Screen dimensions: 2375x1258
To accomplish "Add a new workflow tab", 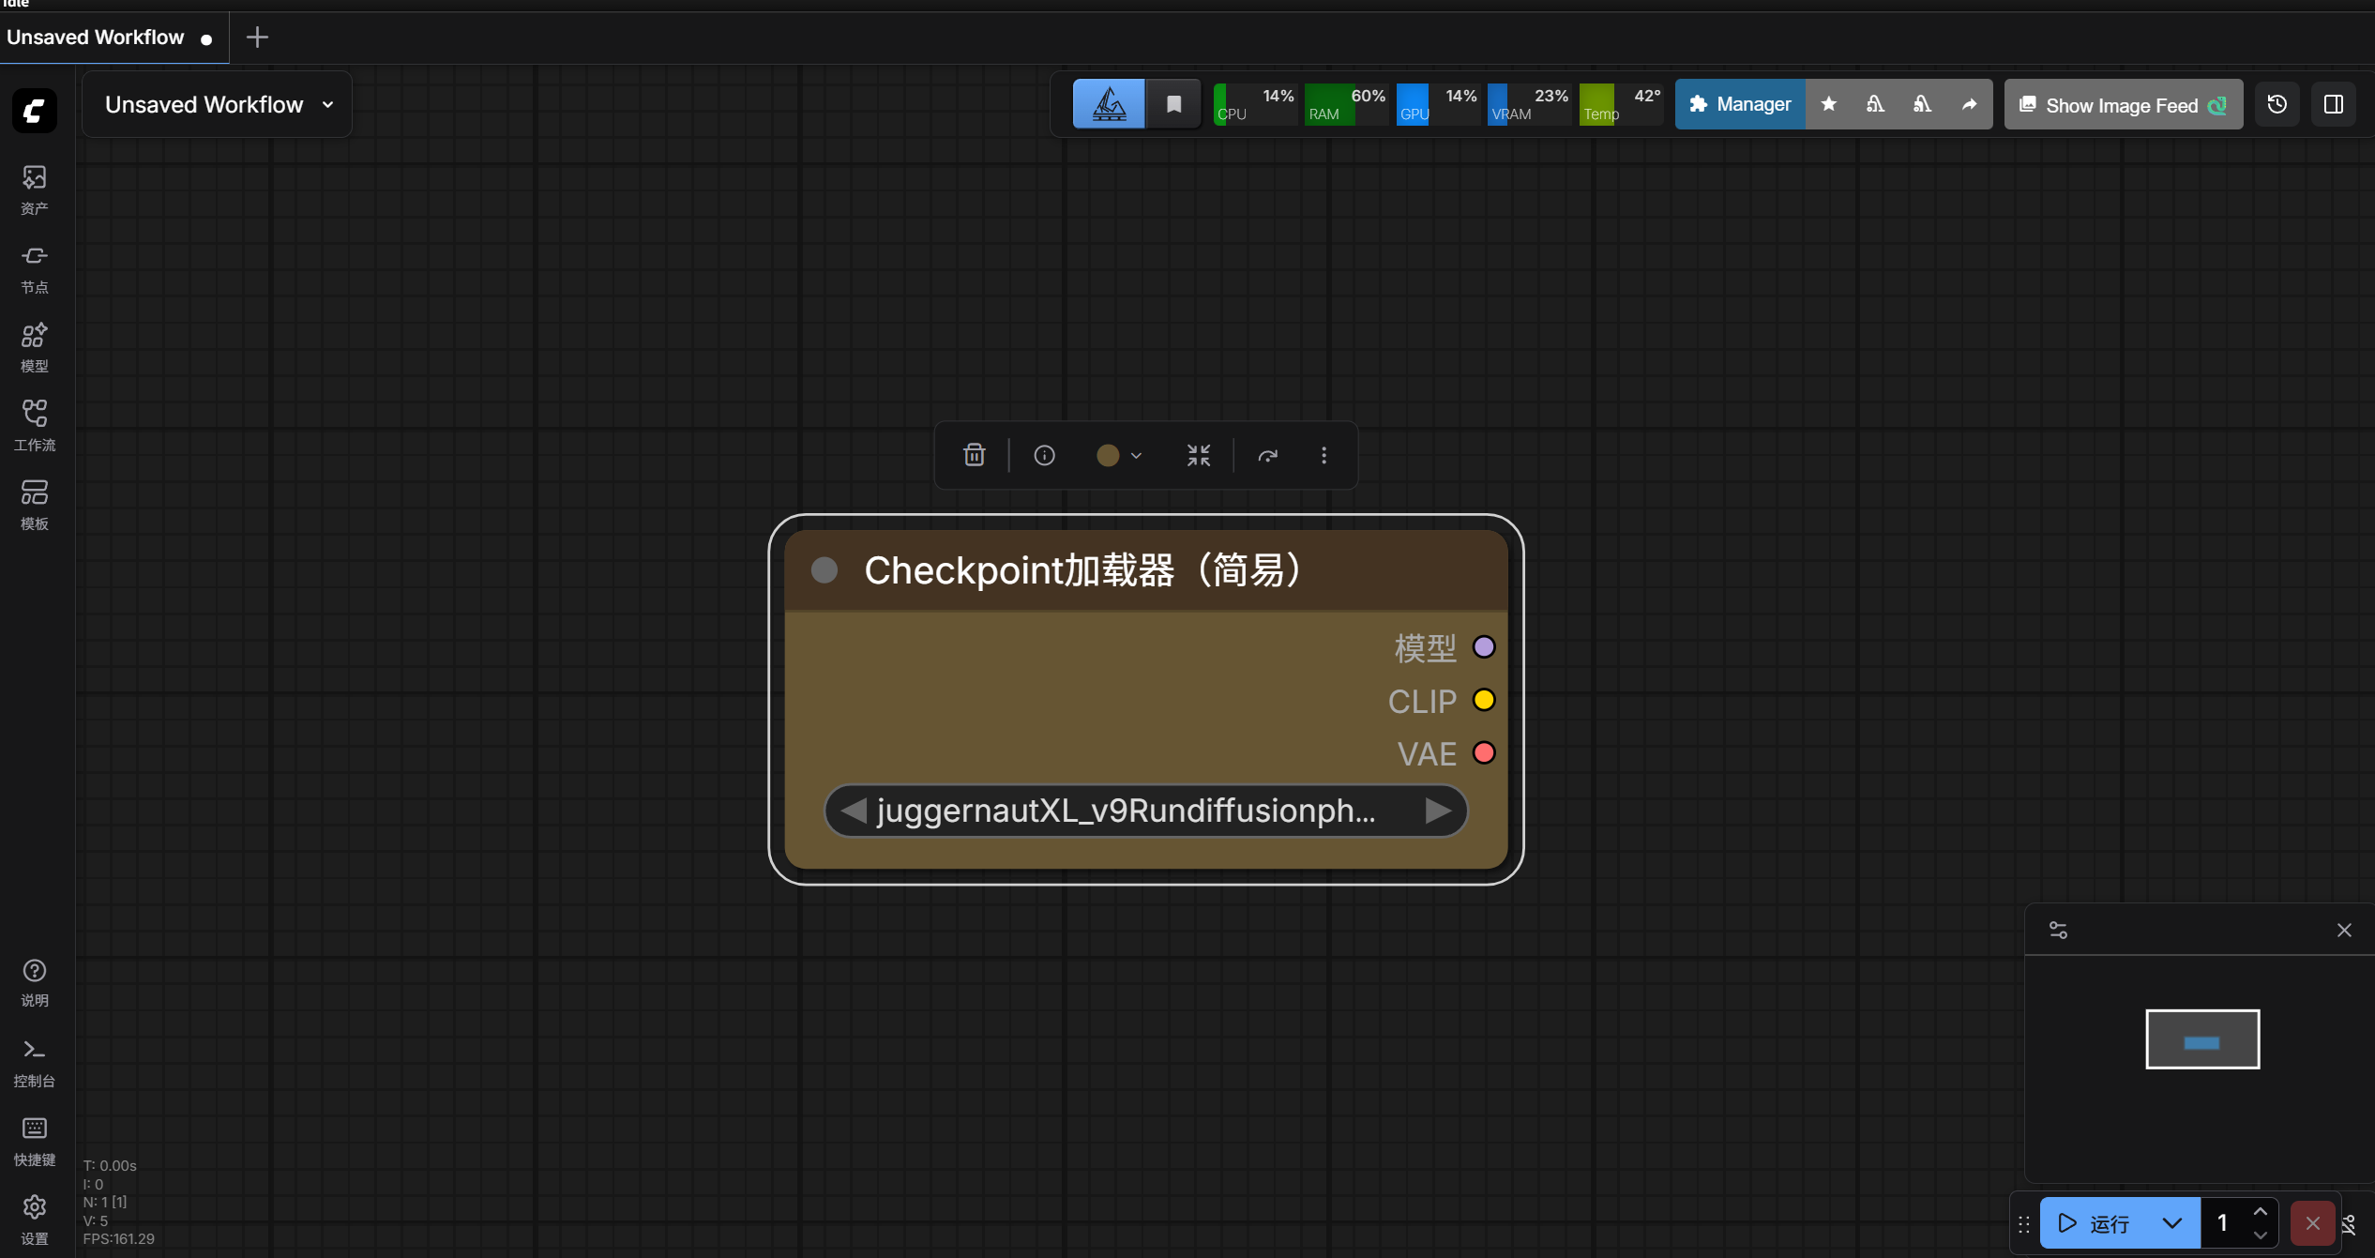I will [257, 38].
